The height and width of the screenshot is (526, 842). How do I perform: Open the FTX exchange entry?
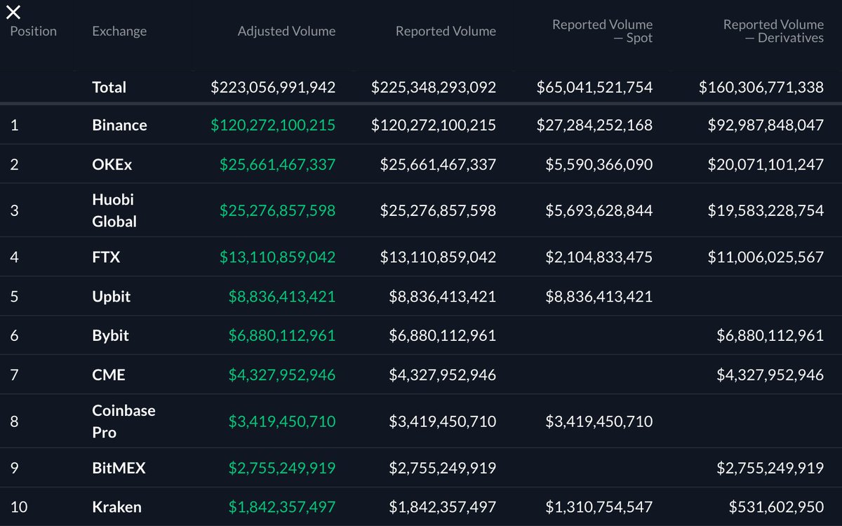click(106, 257)
